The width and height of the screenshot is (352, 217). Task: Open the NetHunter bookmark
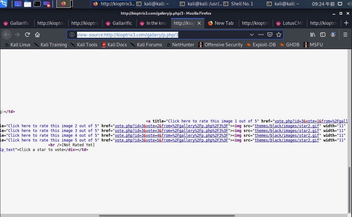click(180, 45)
